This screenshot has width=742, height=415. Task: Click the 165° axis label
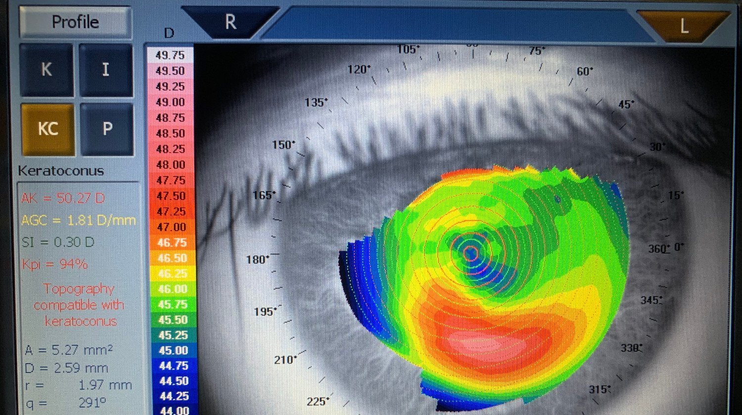[x=265, y=195]
